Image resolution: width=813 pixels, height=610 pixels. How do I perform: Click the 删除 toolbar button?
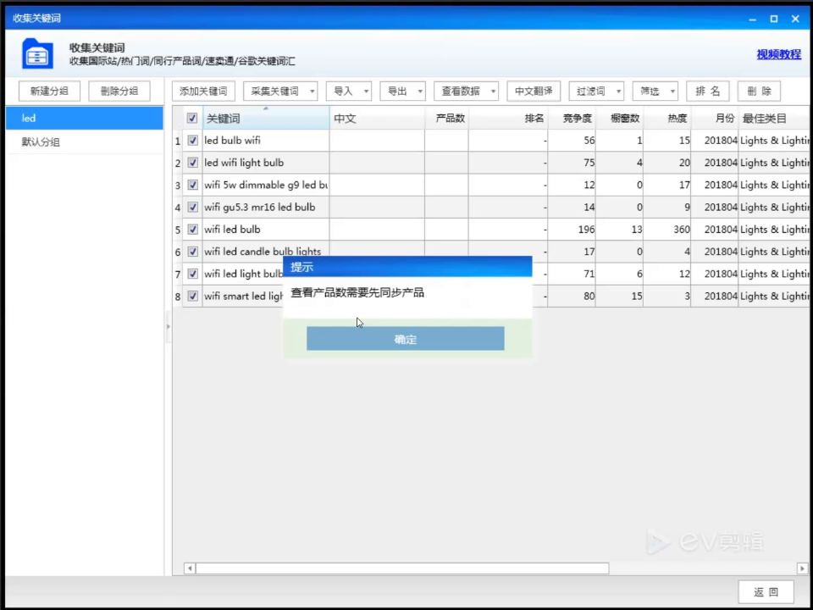pyautogui.click(x=759, y=91)
